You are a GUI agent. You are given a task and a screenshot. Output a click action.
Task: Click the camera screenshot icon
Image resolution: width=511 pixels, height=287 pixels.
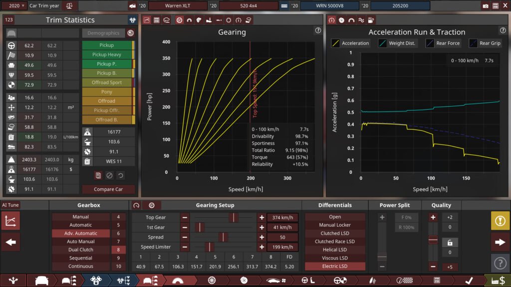(485, 6)
